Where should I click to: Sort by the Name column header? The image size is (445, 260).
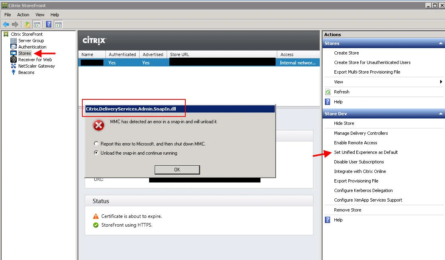click(92, 54)
